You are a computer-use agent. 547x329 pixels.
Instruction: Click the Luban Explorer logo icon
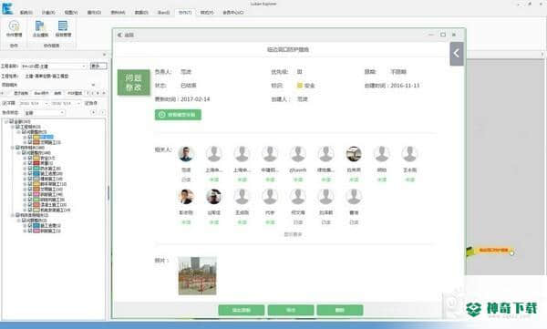(x=7, y=8)
